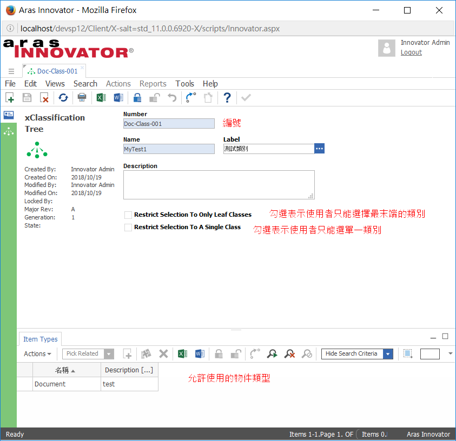The height and width of the screenshot is (441, 456).
Task: Show the form view sidebar icon
Action: pyautogui.click(x=9, y=115)
